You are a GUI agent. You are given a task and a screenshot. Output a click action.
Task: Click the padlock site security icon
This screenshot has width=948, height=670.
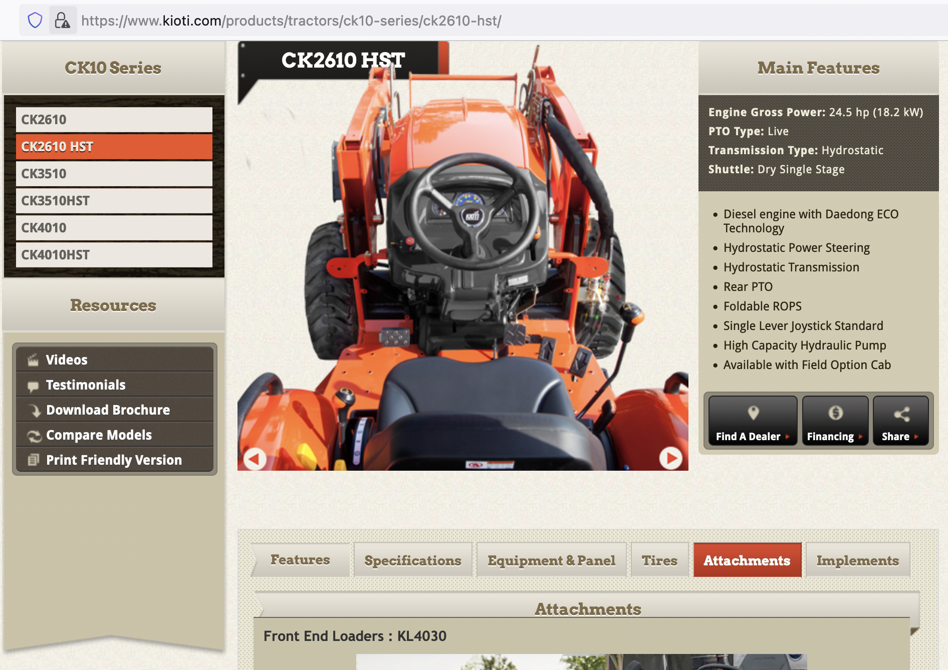click(63, 21)
